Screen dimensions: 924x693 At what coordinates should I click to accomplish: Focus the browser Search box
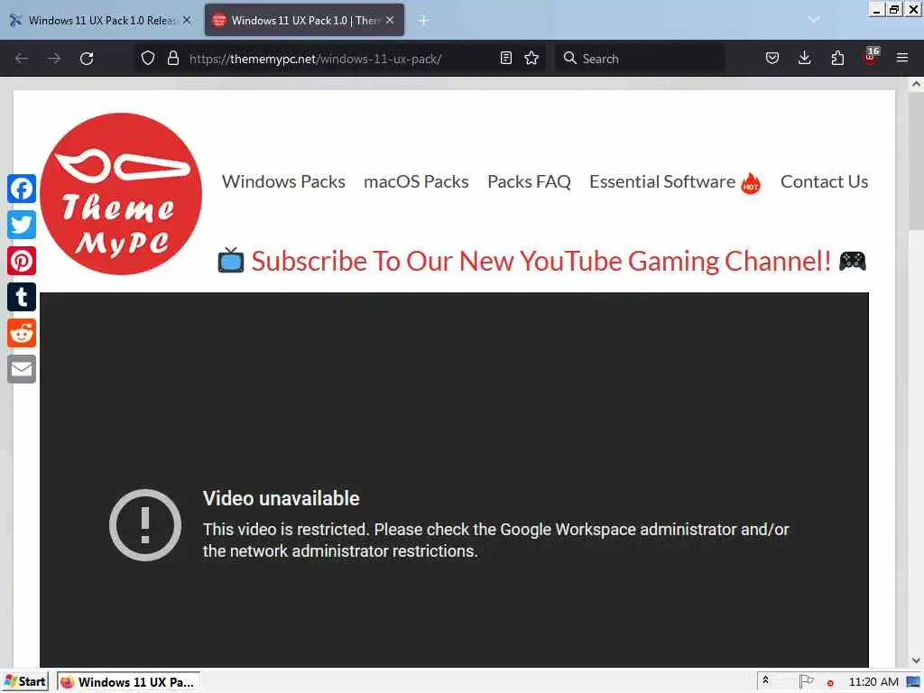(640, 59)
